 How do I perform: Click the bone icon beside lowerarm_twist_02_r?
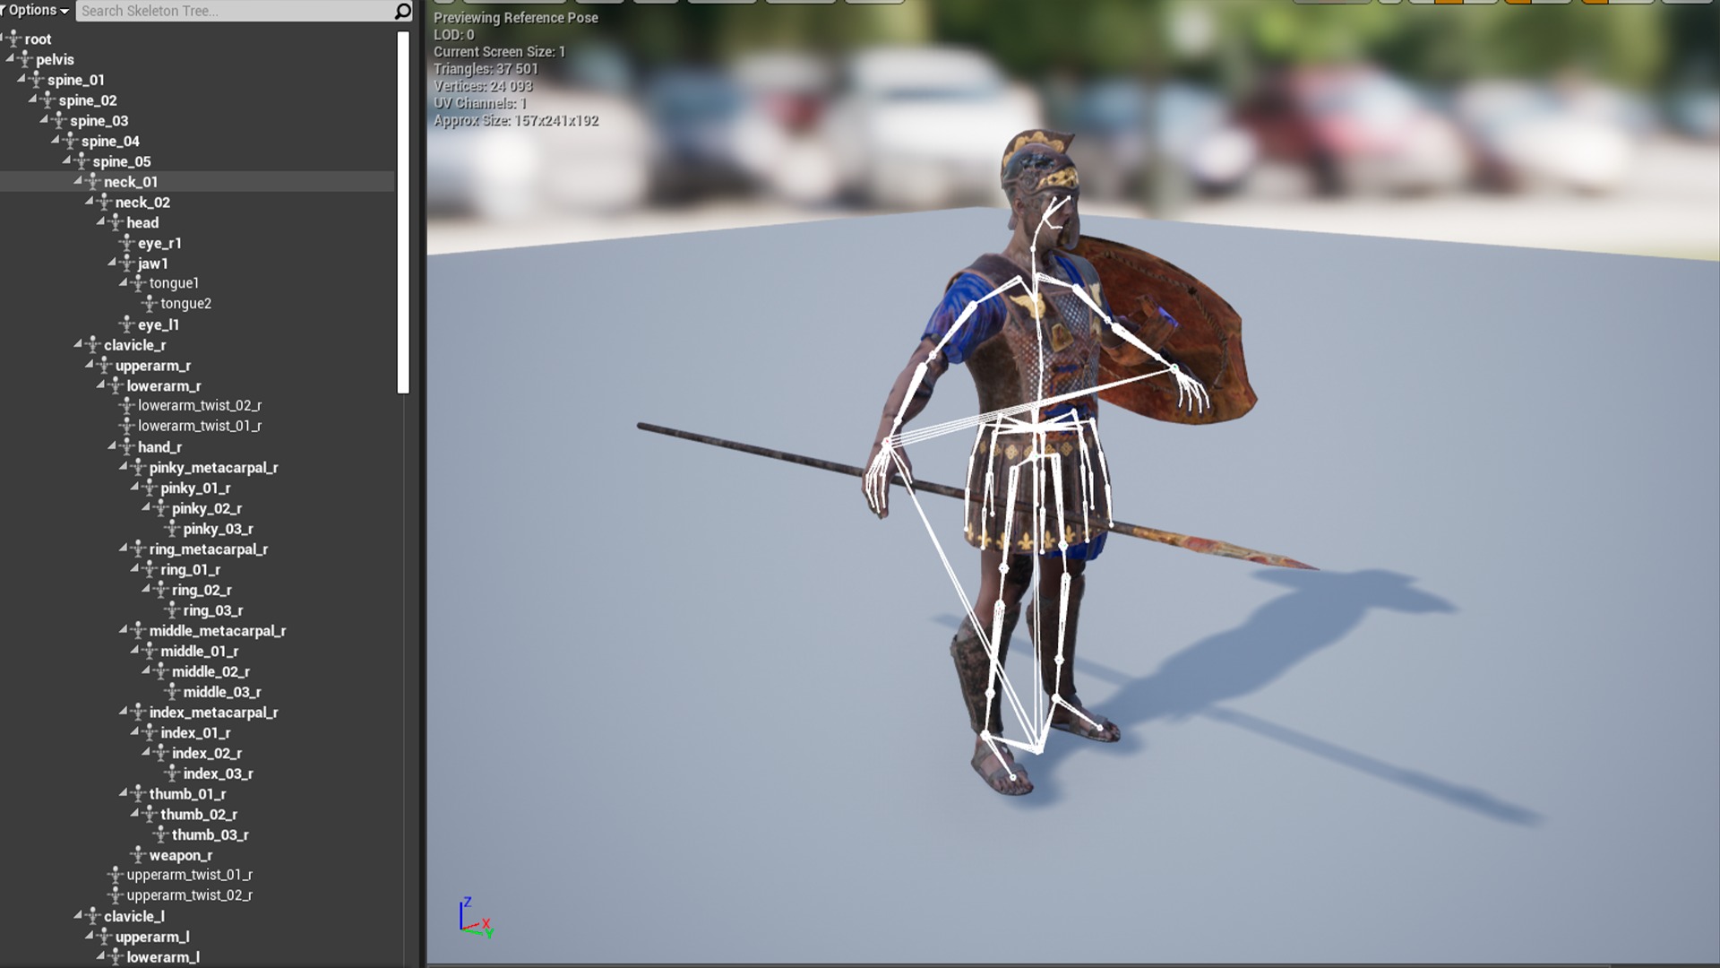pos(128,406)
